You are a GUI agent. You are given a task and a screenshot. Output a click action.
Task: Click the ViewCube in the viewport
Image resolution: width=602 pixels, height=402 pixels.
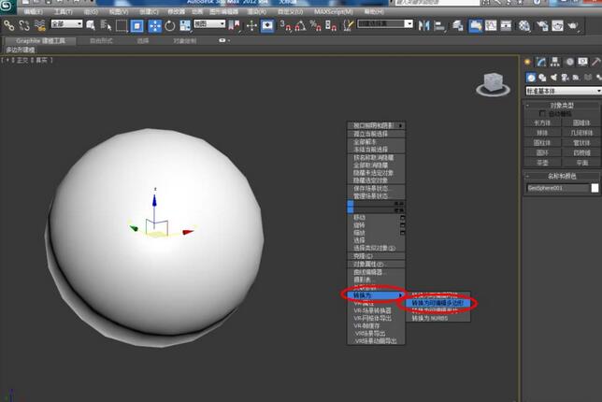point(491,83)
